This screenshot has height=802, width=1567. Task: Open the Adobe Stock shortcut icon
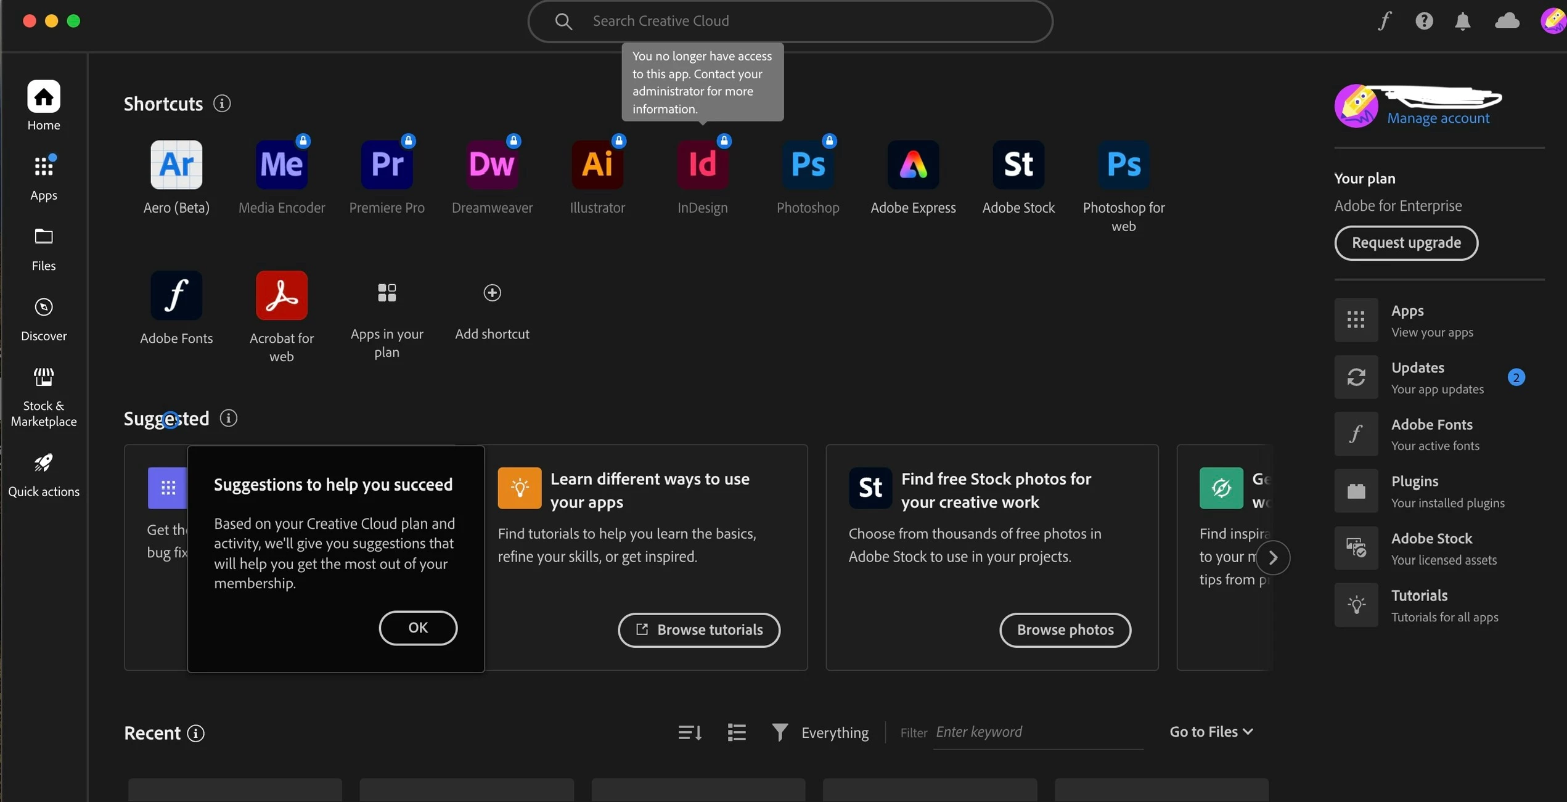click(x=1018, y=165)
